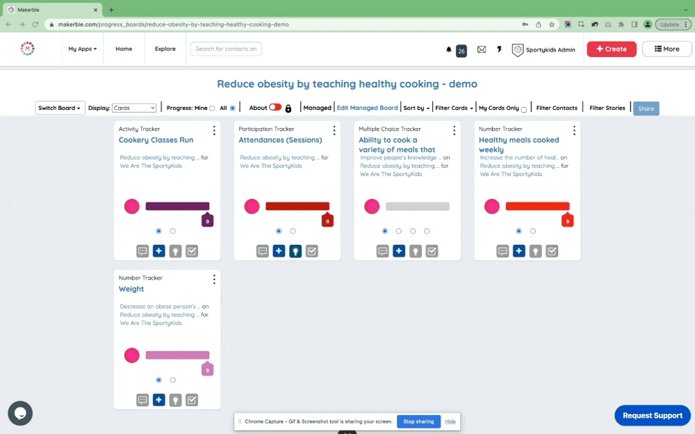Click lightbulb icon on Ability to cook card

(x=416, y=251)
